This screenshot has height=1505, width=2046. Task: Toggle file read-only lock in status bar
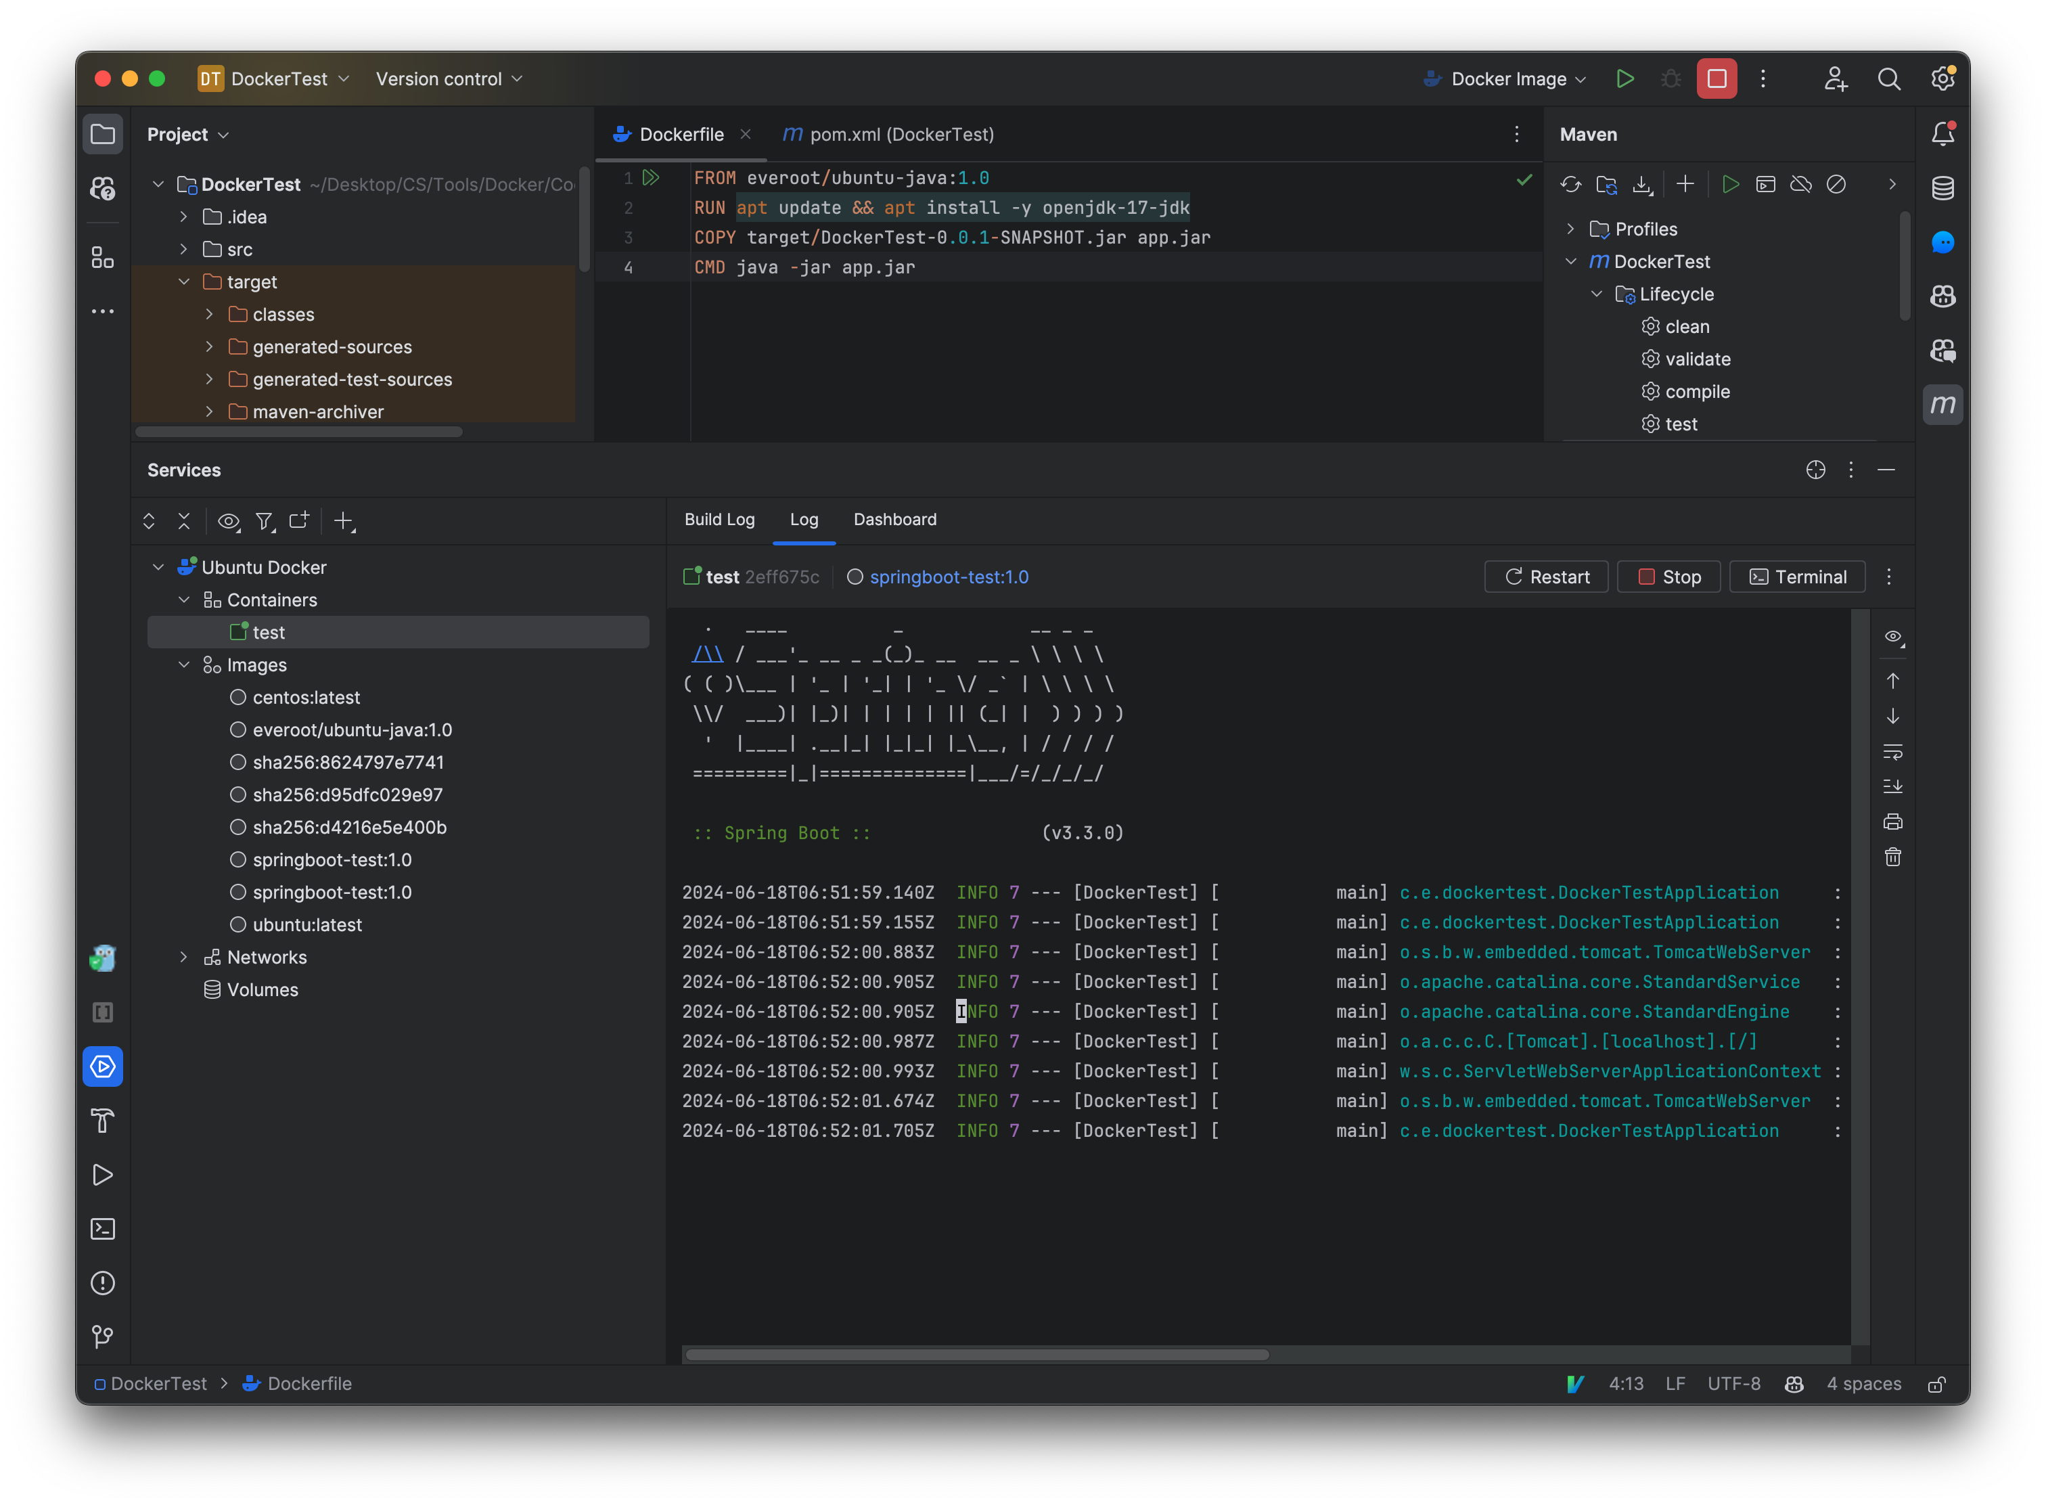tap(1936, 1384)
